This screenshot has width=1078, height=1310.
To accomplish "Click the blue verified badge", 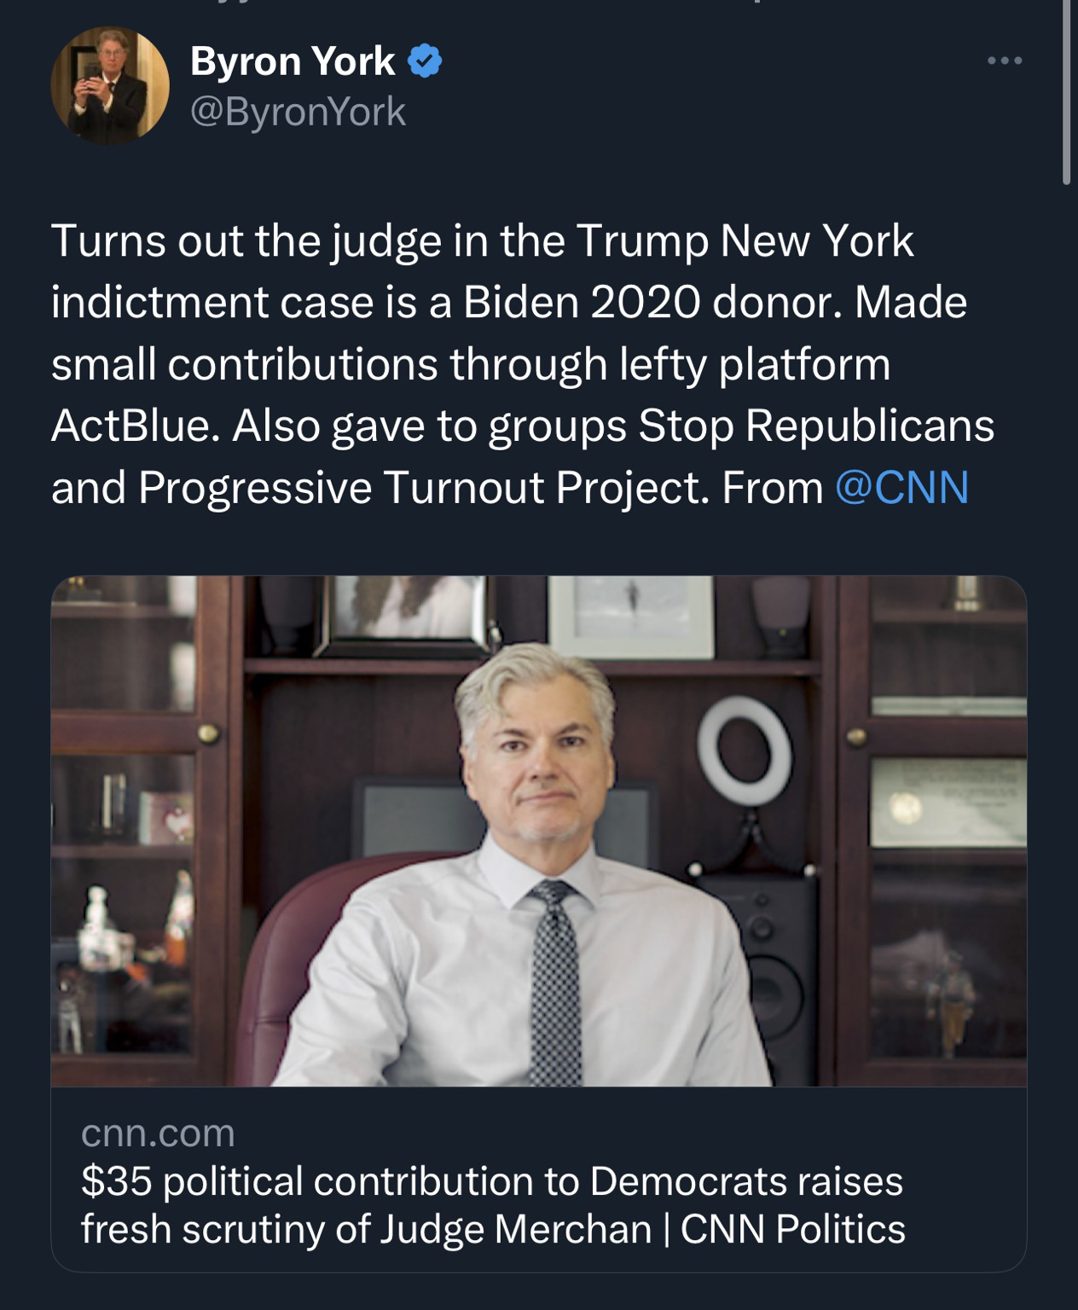I will 426,61.
